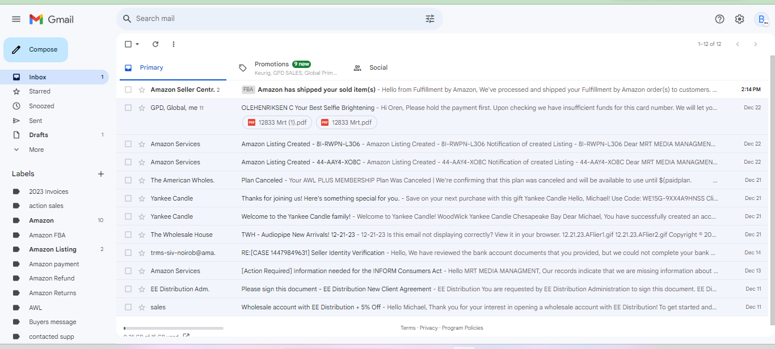Star the trms-siv-noirob email

pyautogui.click(x=142, y=253)
